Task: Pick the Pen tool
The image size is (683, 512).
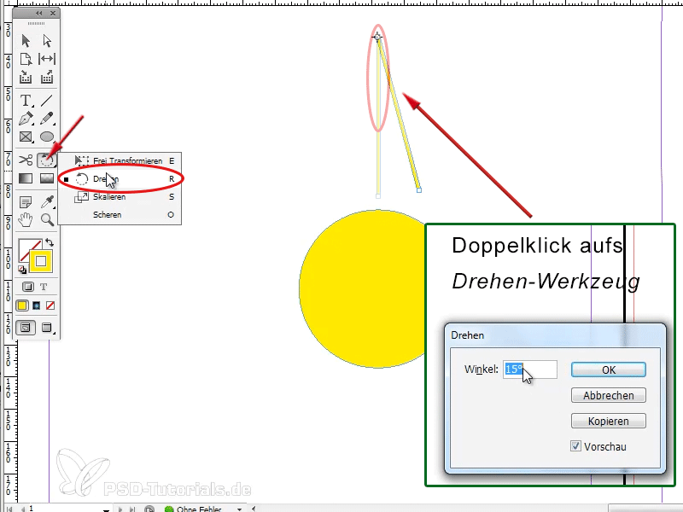Action: (x=26, y=119)
